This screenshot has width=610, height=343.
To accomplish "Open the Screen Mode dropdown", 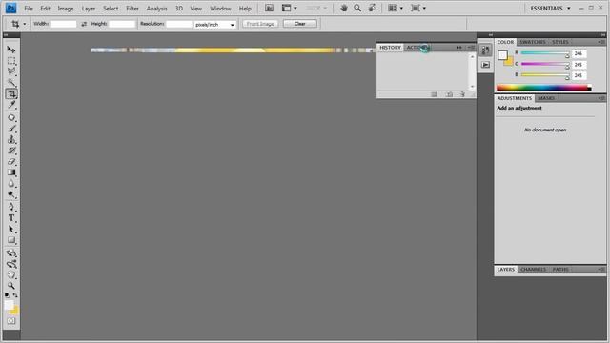I will [418, 9].
